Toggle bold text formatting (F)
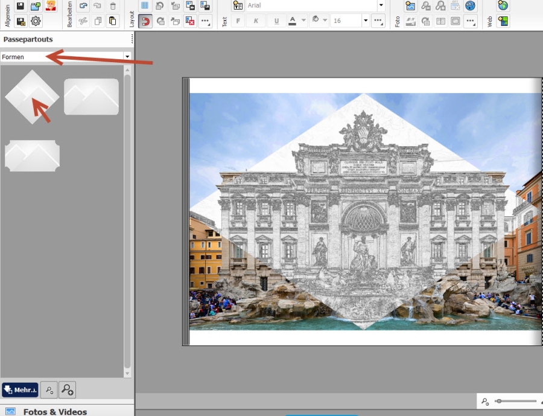 click(x=238, y=21)
